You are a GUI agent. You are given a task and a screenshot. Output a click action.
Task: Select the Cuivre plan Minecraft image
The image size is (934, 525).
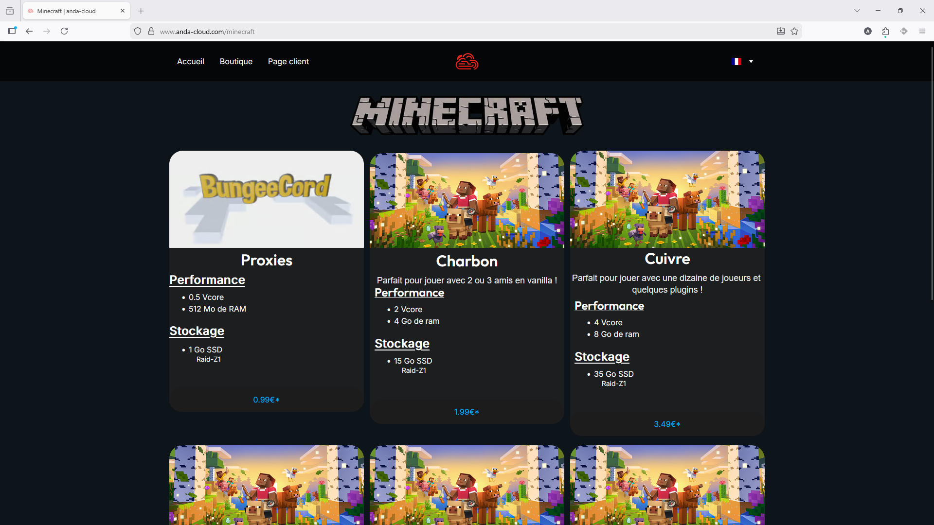667,199
